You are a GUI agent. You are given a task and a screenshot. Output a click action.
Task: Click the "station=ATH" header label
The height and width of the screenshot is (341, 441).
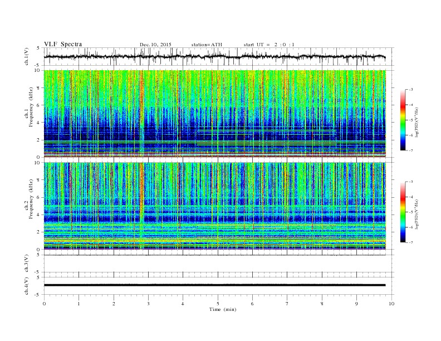(x=207, y=45)
